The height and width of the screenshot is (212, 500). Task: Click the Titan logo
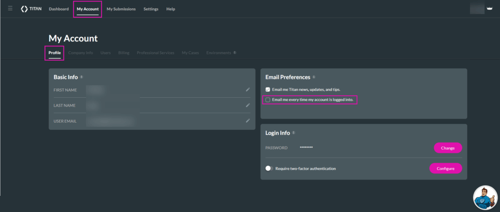point(31,9)
